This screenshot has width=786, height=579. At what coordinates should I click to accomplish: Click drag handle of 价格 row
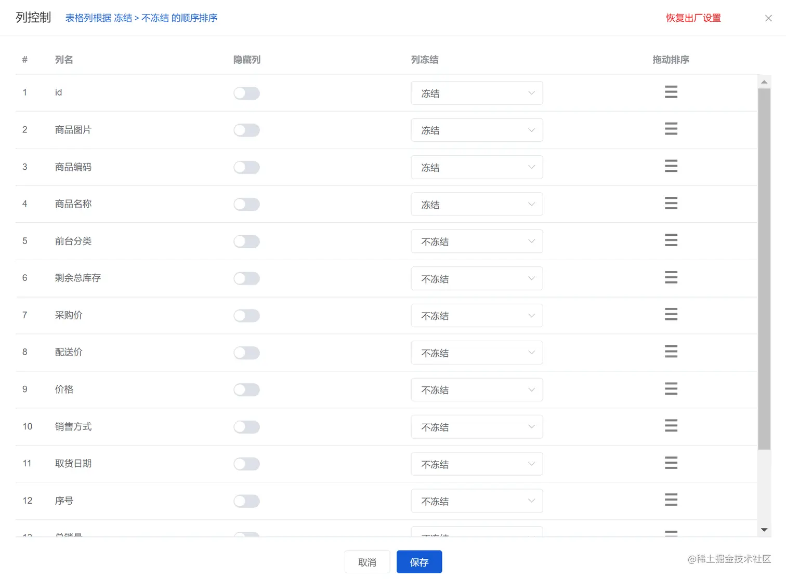tap(671, 389)
